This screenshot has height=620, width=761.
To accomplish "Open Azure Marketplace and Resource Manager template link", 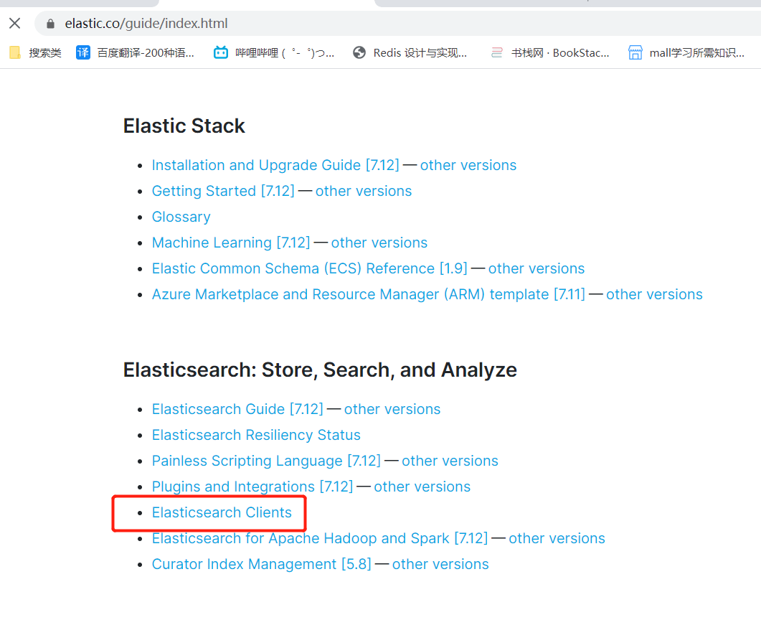I will pyautogui.click(x=369, y=294).
